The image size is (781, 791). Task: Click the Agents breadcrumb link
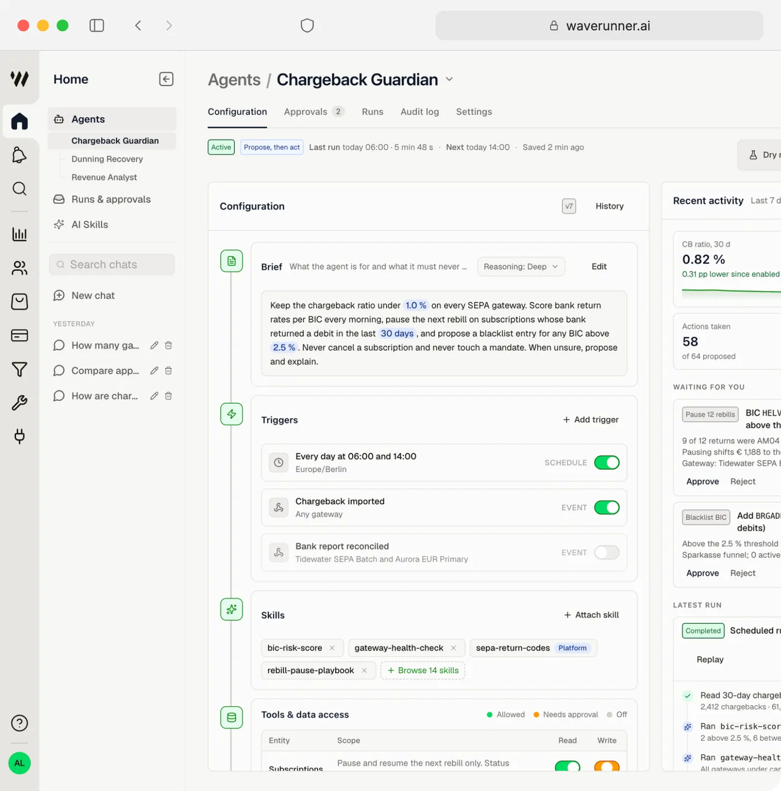point(234,80)
